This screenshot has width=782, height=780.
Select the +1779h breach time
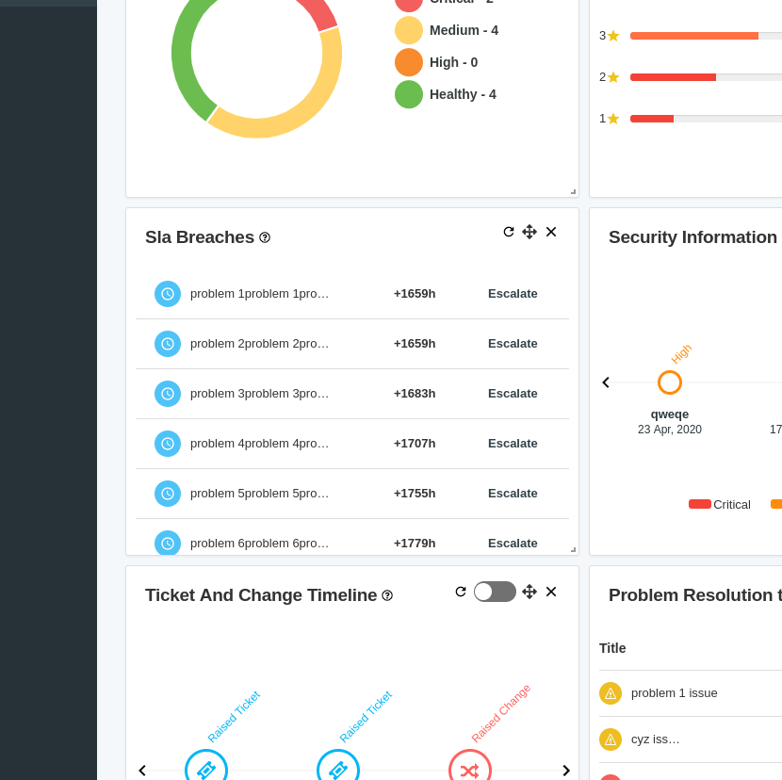(x=415, y=544)
